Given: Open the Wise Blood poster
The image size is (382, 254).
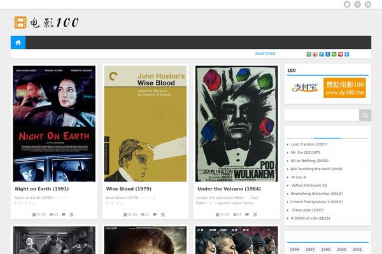Looking at the screenshot, I should tap(145, 123).
